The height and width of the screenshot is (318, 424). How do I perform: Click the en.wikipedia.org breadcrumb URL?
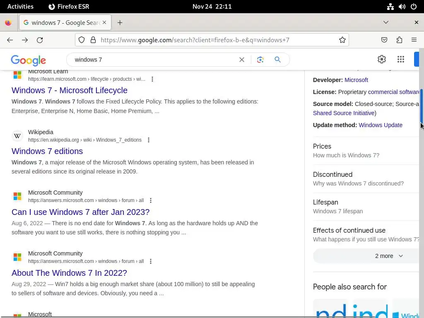(x=84, y=140)
